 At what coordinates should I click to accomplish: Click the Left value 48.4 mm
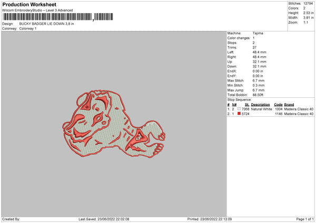tap(259, 52)
